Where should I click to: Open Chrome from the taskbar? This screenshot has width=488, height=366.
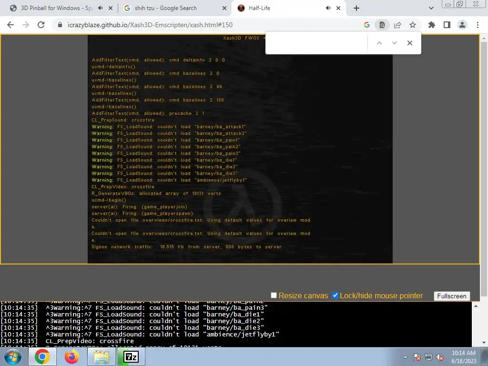[42, 356]
